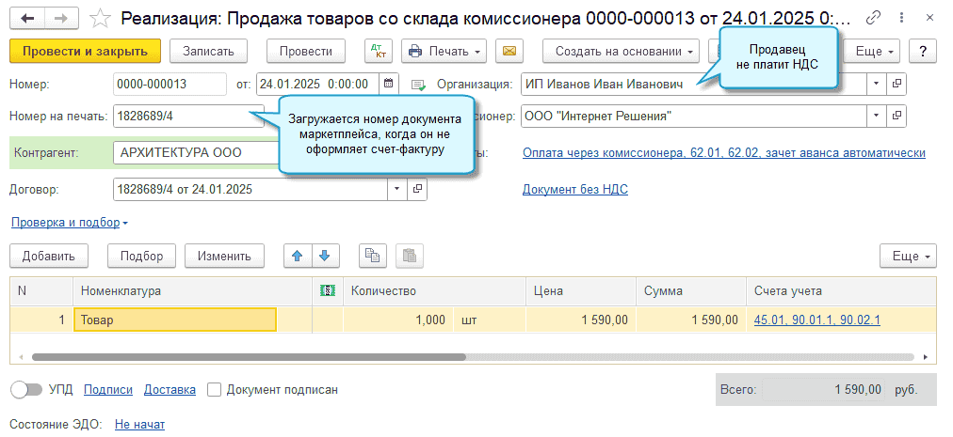This screenshot has width=953, height=437.
Task: Focus the Контрагент field АРХИТЕКТУРА ООО
Action: click(196, 153)
